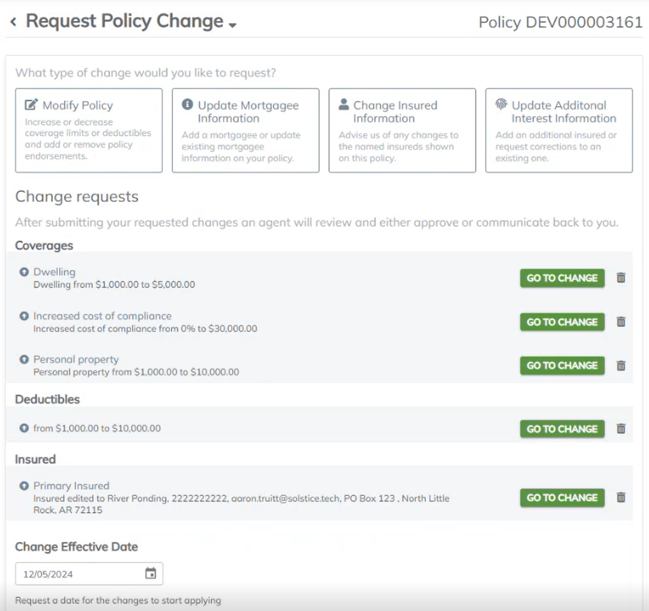Expand the Dwelling change arrow icon
The image size is (649, 611).
(24, 272)
